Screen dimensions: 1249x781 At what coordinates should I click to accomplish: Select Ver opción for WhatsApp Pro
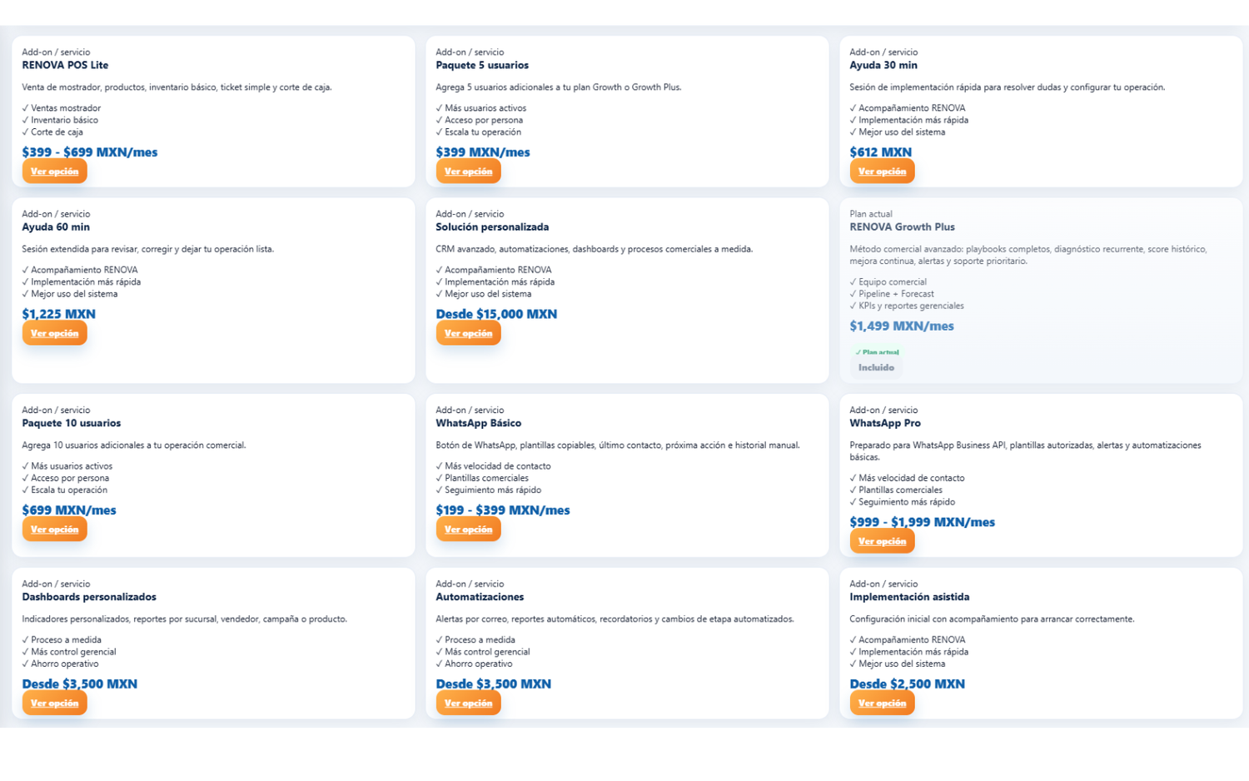882,541
